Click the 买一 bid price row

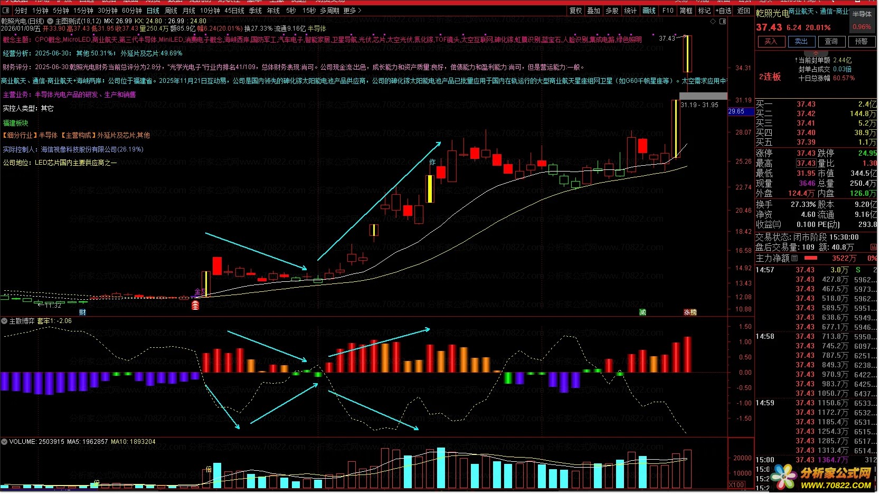pyautogui.click(x=816, y=104)
